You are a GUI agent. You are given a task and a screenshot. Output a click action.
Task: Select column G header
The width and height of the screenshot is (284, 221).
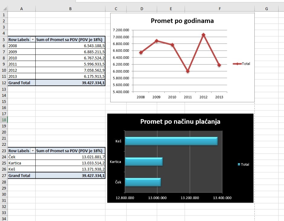266,9
